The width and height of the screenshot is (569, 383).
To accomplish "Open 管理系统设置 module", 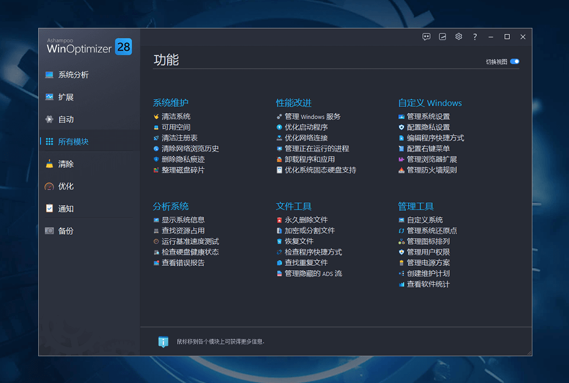I will point(428,117).
